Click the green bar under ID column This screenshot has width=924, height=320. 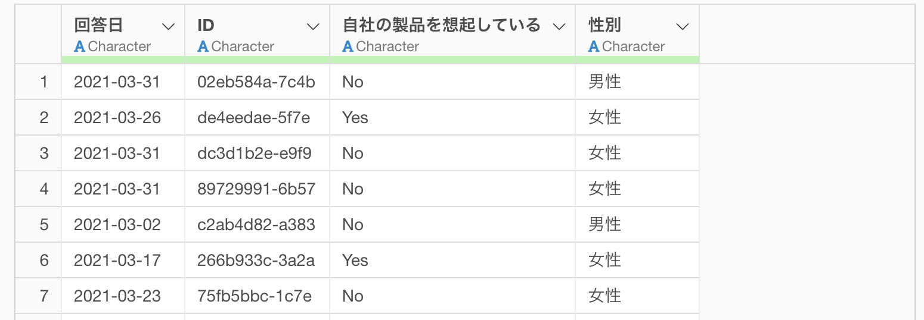(x=258, y=59)
